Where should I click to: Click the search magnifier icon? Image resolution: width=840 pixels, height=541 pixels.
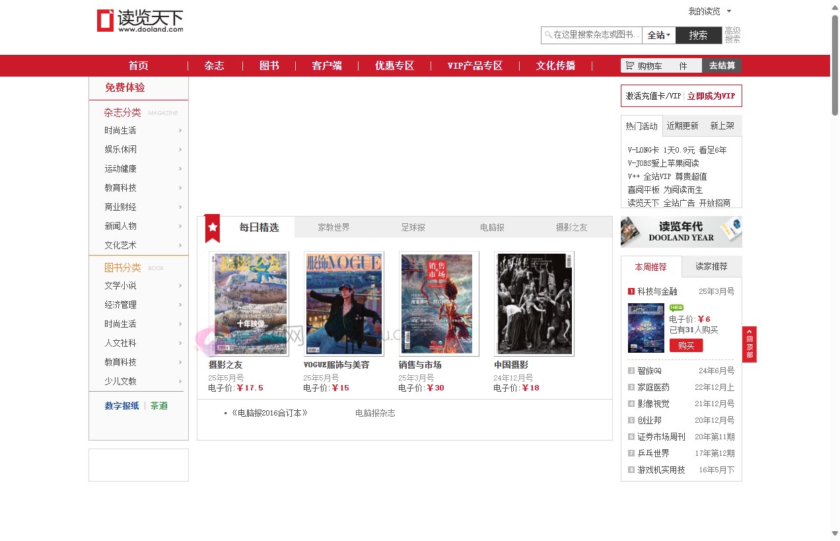click(x=547, y=35)
